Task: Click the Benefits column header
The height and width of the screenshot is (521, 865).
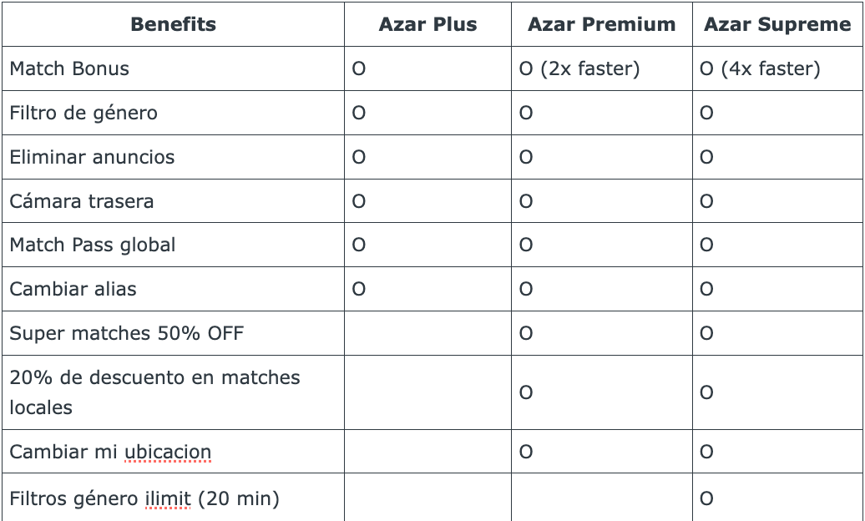Action: point(173,24)
